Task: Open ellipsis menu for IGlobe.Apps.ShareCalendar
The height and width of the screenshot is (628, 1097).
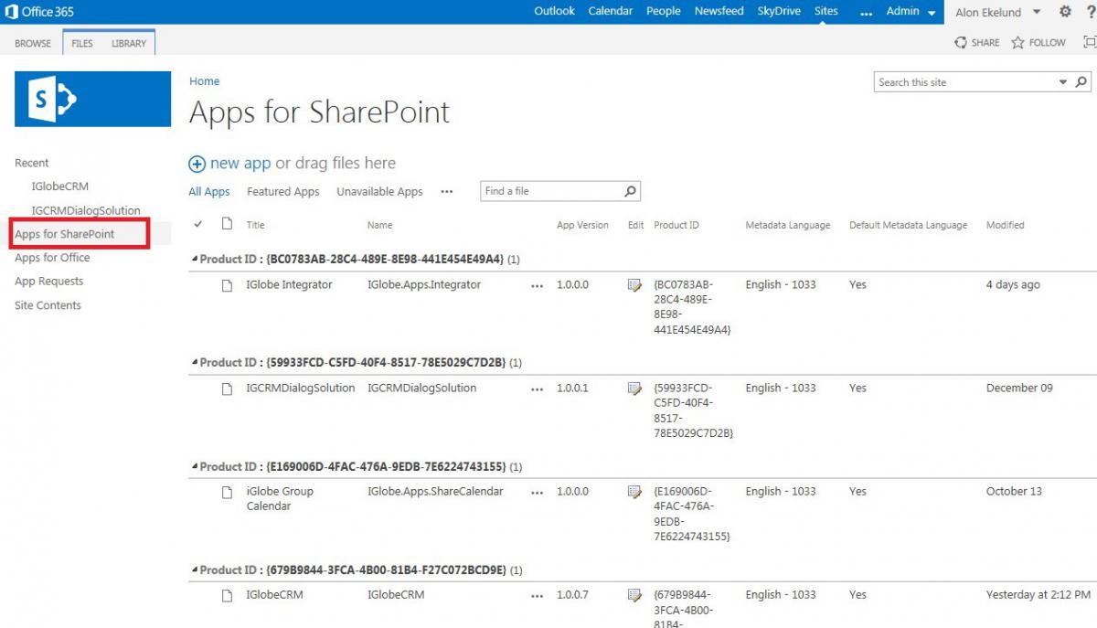Action: coord(537,492)
